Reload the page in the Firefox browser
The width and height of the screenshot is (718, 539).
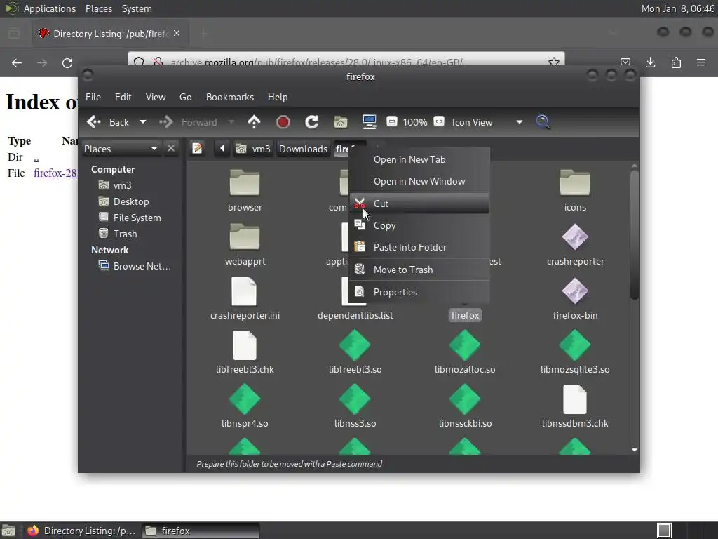click(67, 62)
